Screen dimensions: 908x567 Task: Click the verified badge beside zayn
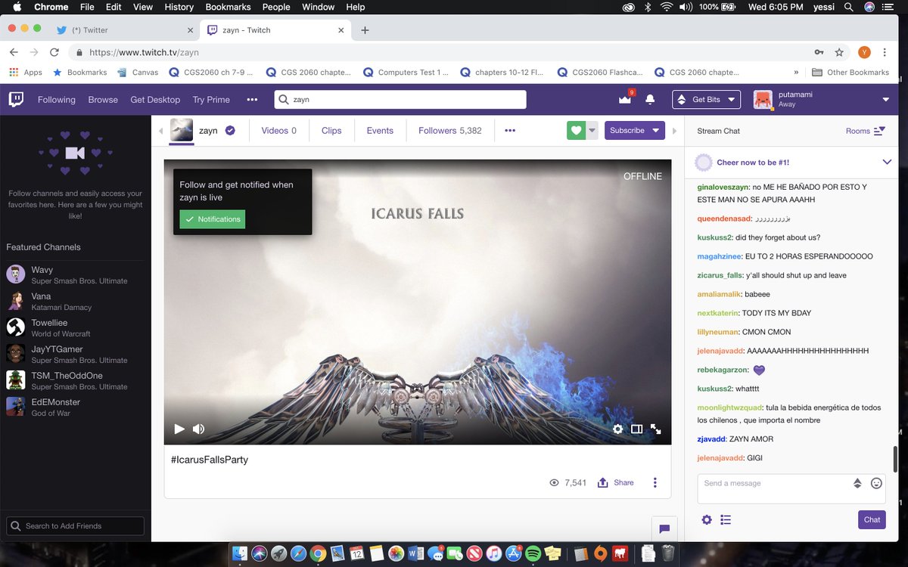click(230, 130)
